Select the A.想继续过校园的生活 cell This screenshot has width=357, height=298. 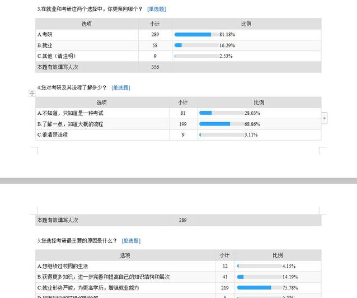(x=125, y=266)
